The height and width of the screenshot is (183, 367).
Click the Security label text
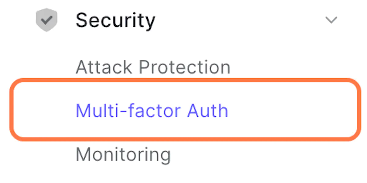click(x=115, y=20)
